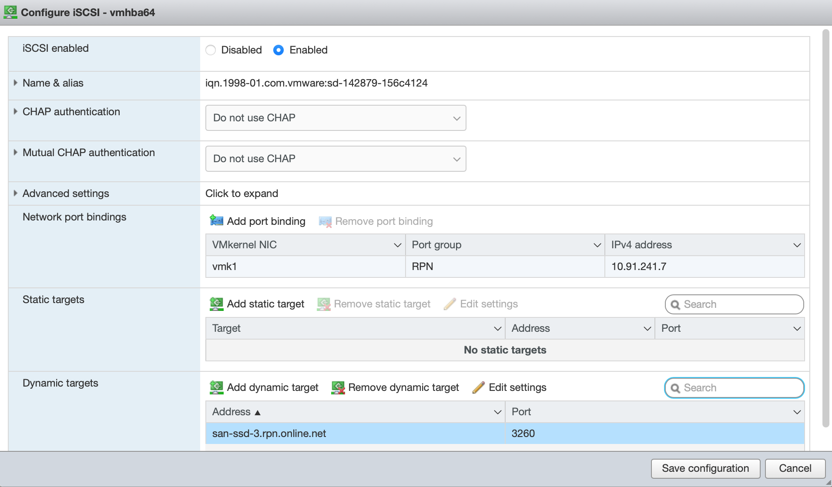This screenshot has height=487, width=832.
Task: Open the VMkernel NIC column header menu
Action: click(397, 245)
